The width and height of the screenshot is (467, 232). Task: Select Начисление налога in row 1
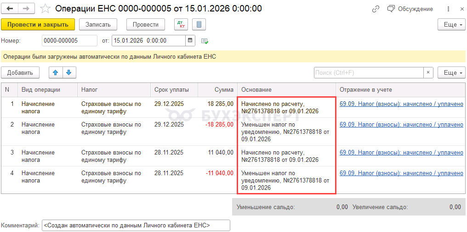click(38, 108)
